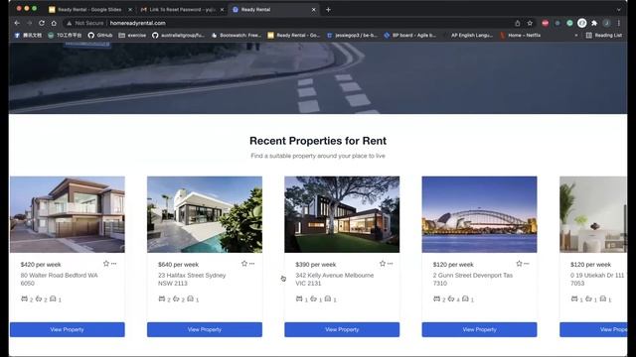Open Reading List panel

point(604,36)
